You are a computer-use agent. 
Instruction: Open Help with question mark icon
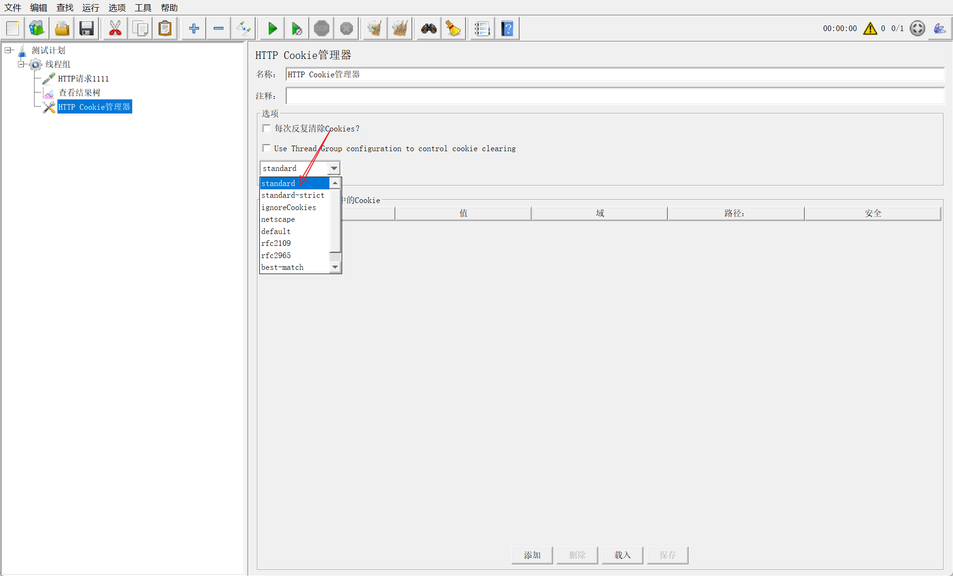[x=507, y=29]
